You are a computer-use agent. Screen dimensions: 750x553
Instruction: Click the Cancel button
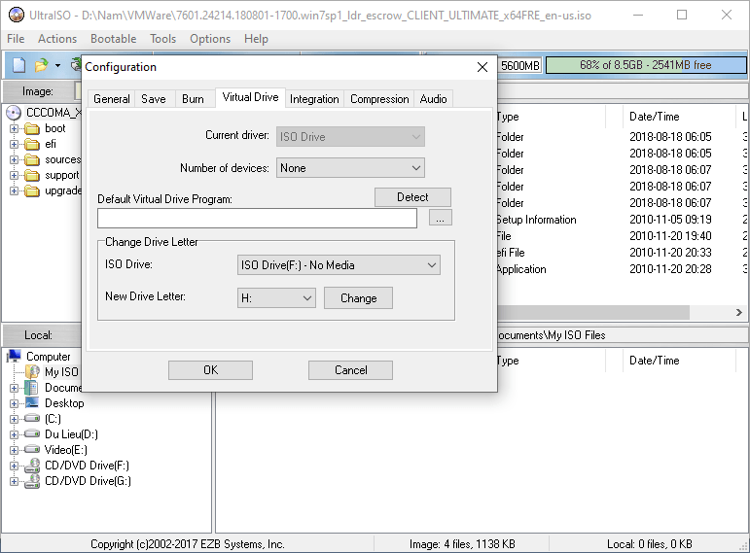click(x=350, y=370)
